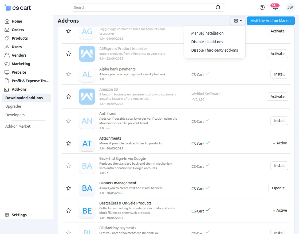Expand the gear actions dropdown
The image size is (299, 234).
[x=237, y=21]
